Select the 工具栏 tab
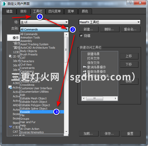Image resolution: width=148 pixels, height=146 pixels. [x=38, y=11]
